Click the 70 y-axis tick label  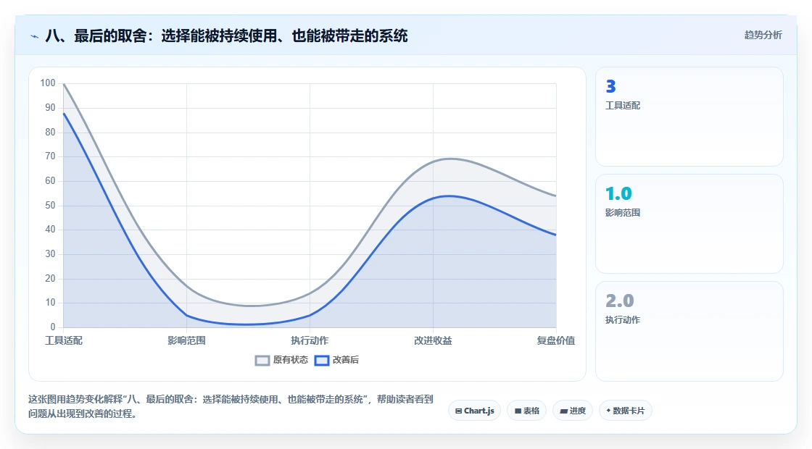tap(50, 156)
